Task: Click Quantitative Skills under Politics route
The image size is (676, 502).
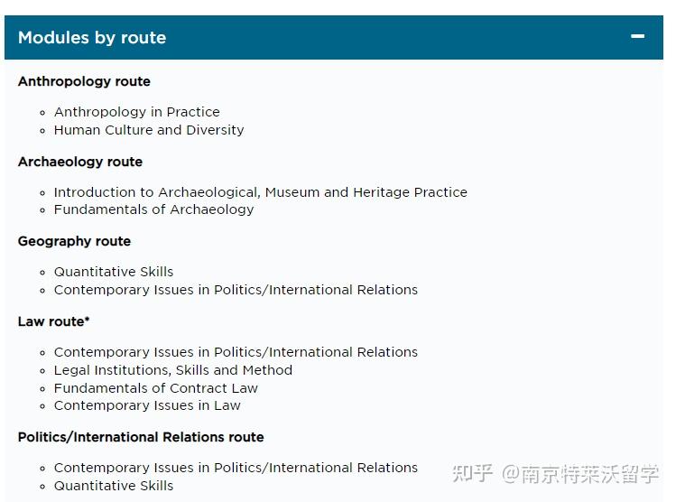Action: click(114, 486)
